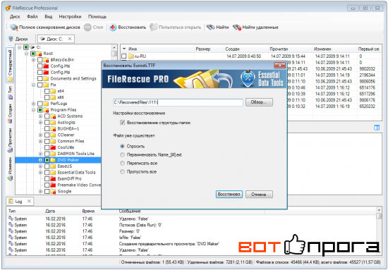Click the $Recycle.Bin folder icon
Image resolution: width=388 pixels, height=270 pixels.
pos(46,60)
